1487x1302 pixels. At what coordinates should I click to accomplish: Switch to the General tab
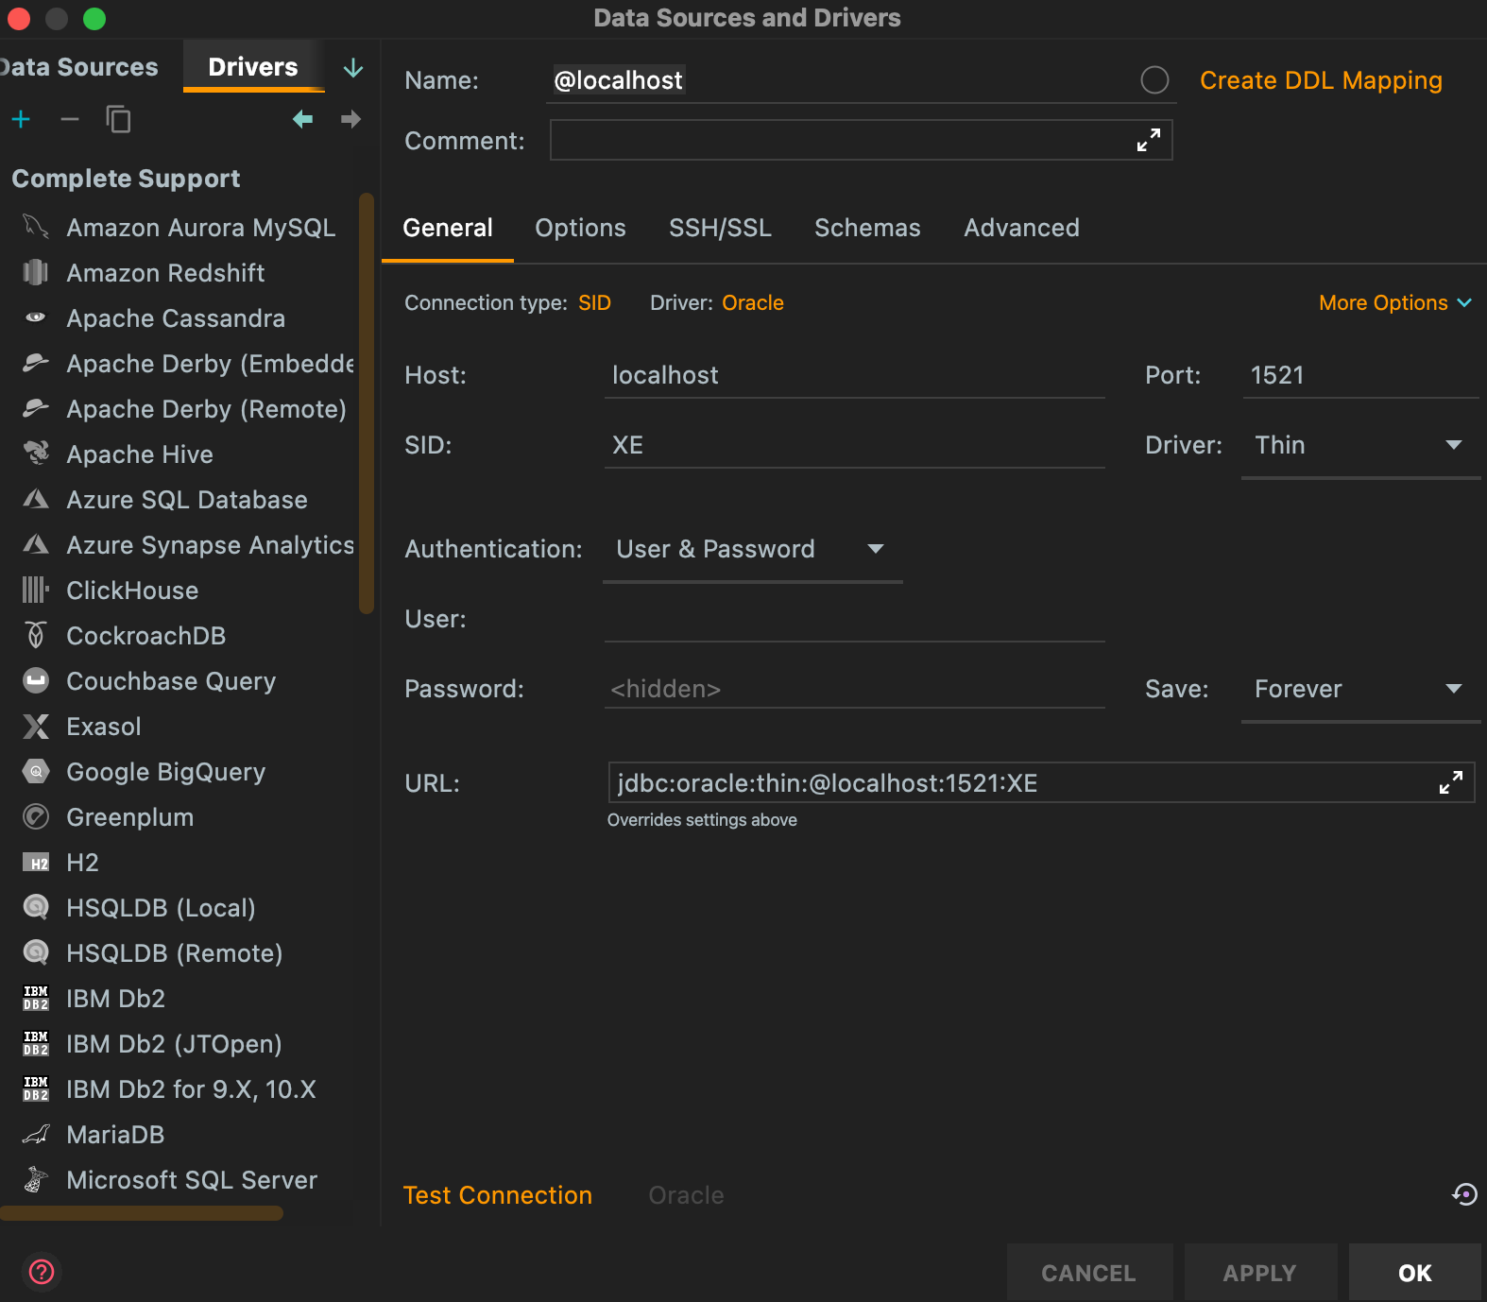448,228
